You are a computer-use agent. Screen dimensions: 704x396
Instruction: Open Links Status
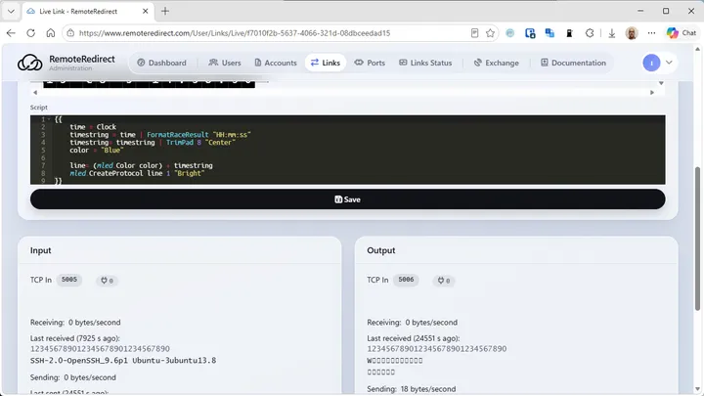[x=425, y=63]
